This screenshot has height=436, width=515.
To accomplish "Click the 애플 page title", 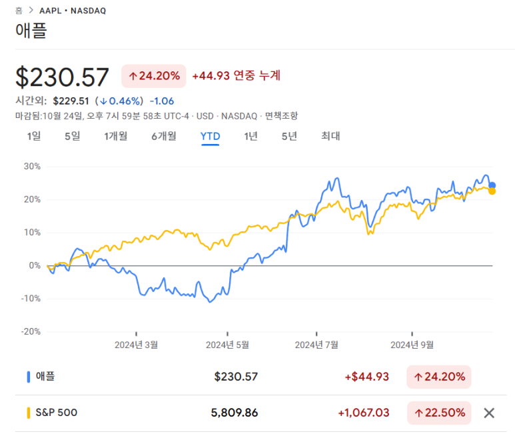I will coord(31,31).
